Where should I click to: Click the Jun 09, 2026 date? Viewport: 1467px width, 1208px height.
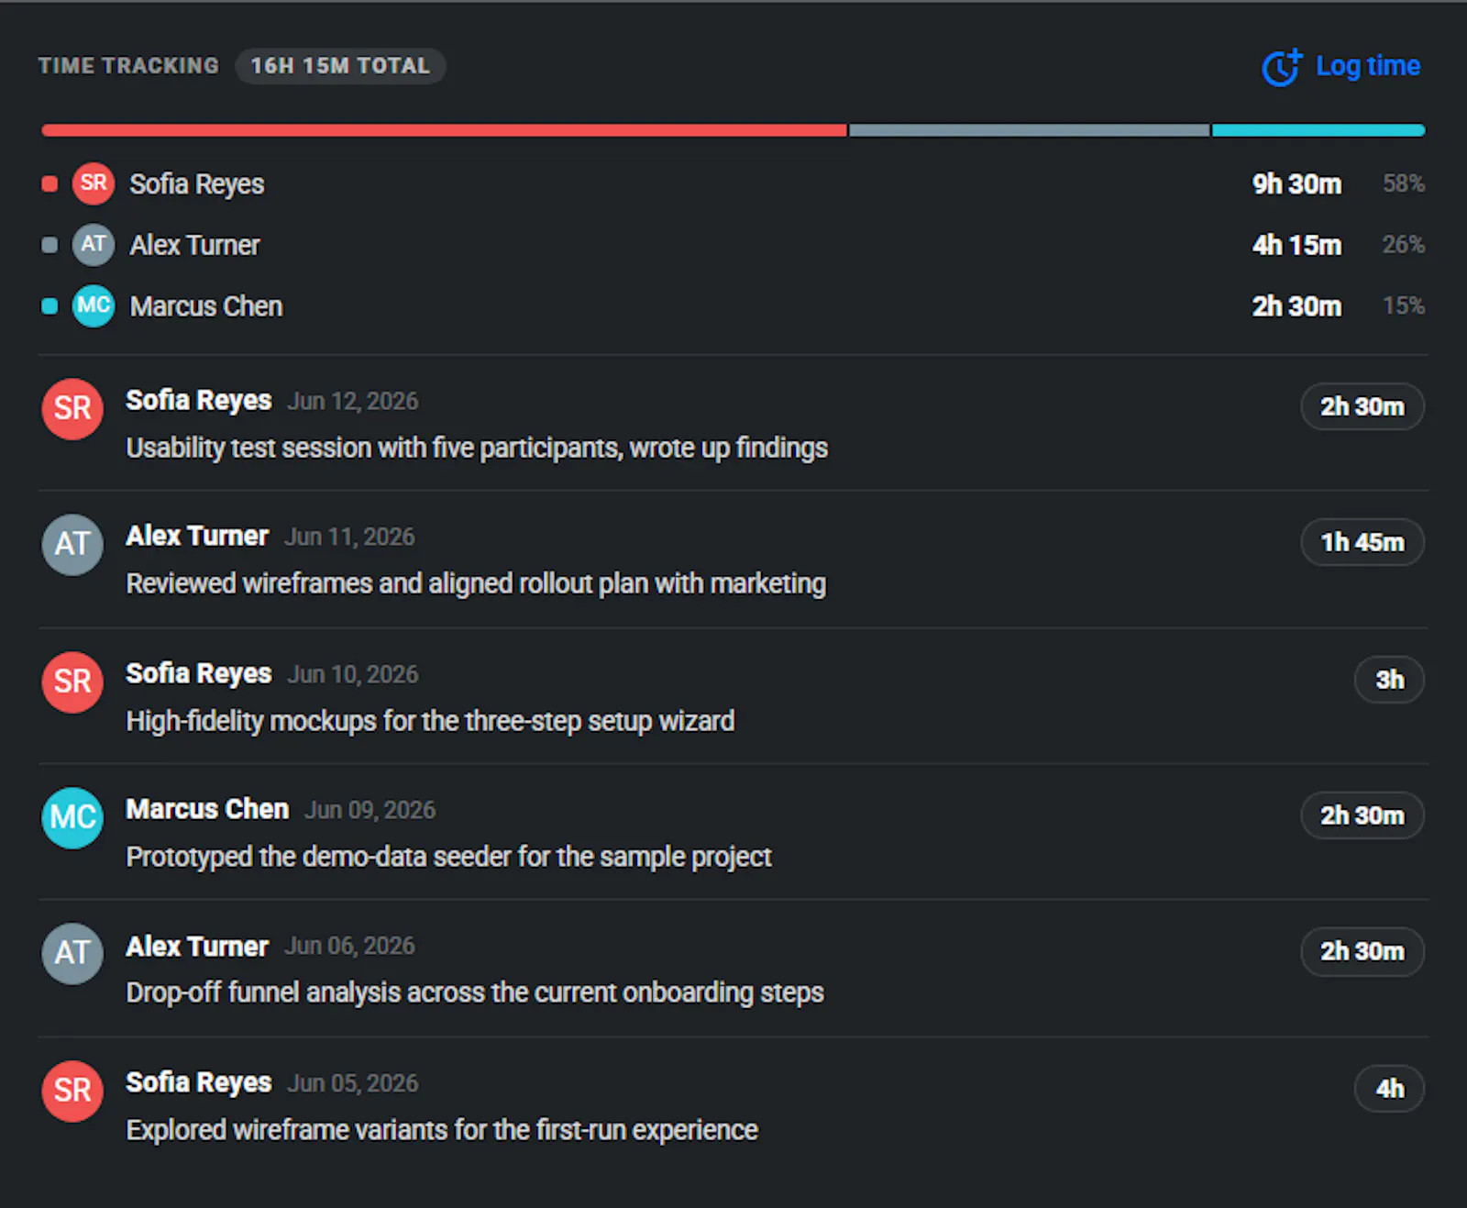pos(370,811)
